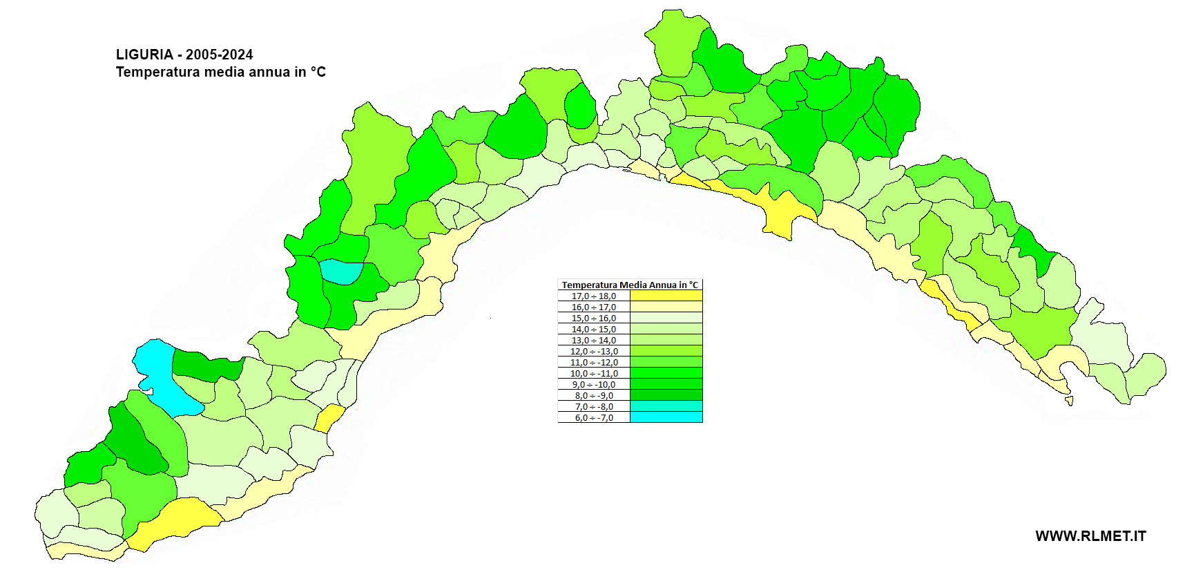Pick the aqua 7,0 ÷ -8,0 legend swatch
The image size is (1194, 570).
tap(666, 406)
